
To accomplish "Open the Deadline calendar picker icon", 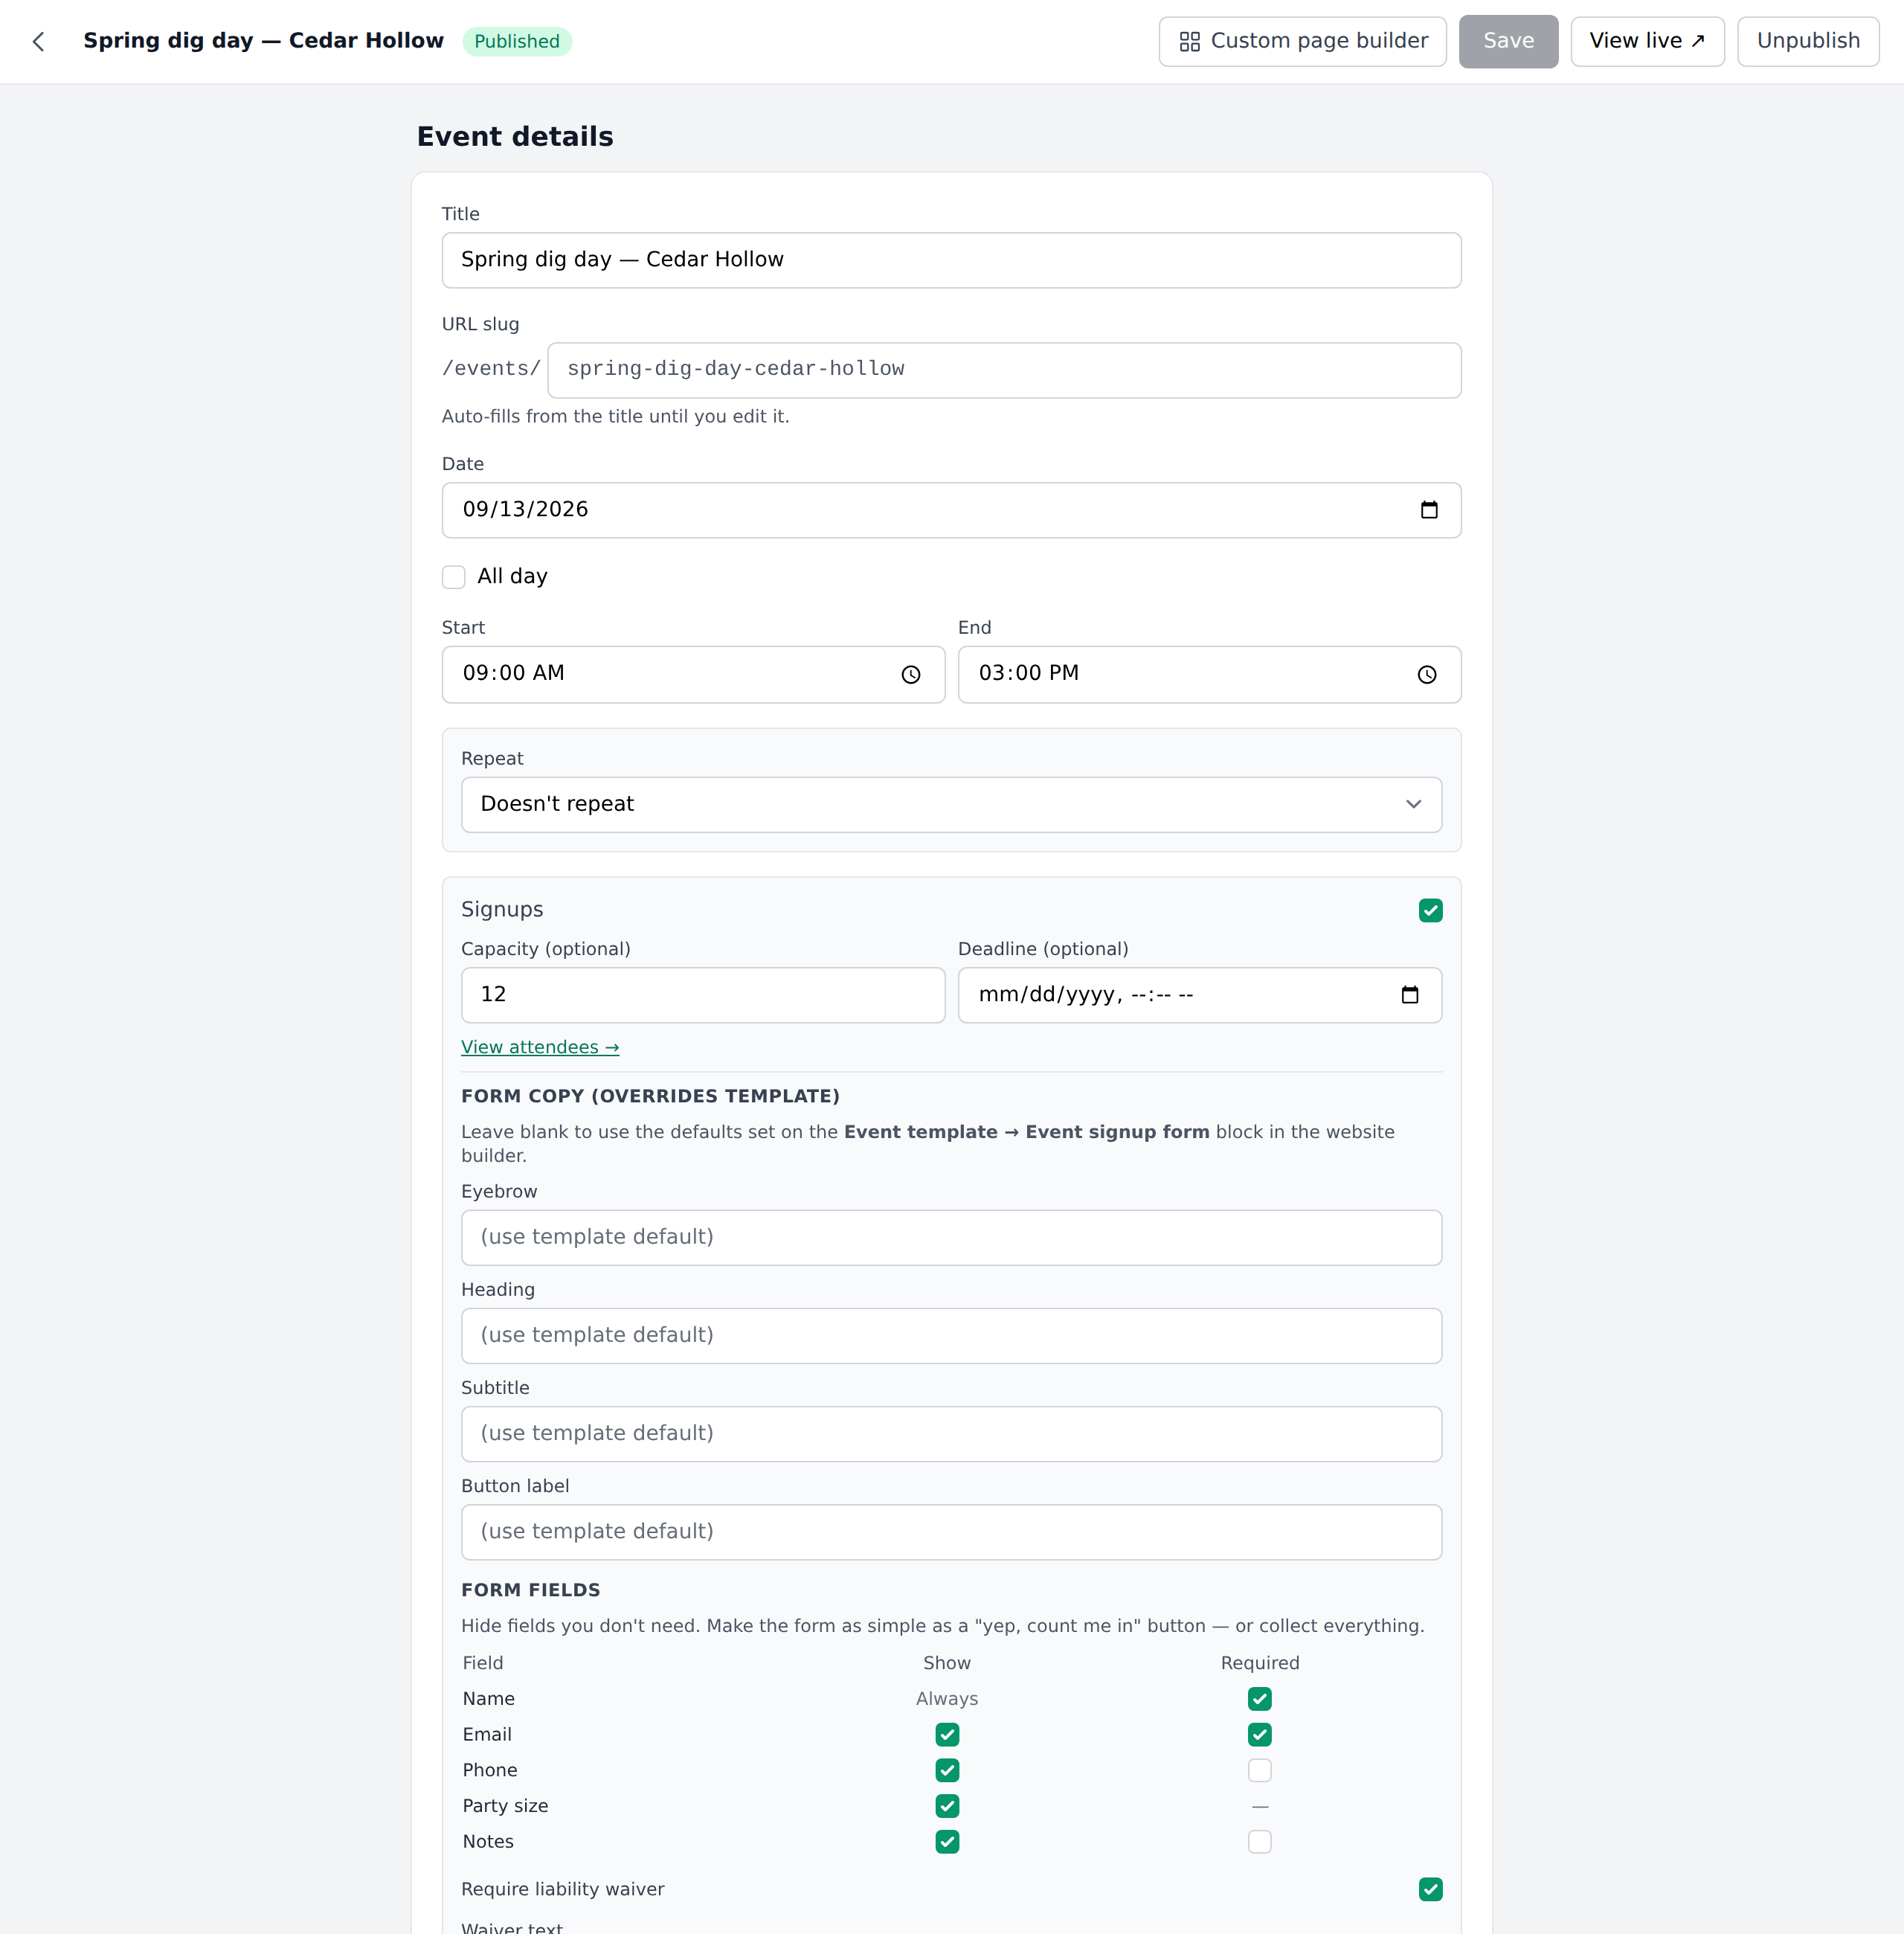I will 1410,995.
